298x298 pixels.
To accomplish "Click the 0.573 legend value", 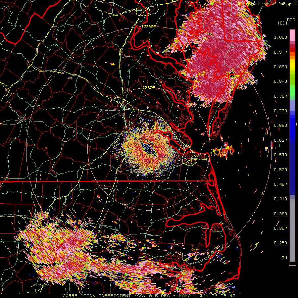I will click(280, 155).
